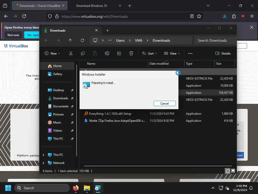This screenshot has width=258, height=194.
Task: Open the shield tracking protection icon
Action: click(50, 16)
